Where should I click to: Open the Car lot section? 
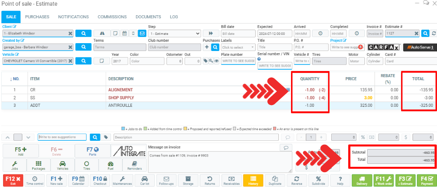coord(145,180)
